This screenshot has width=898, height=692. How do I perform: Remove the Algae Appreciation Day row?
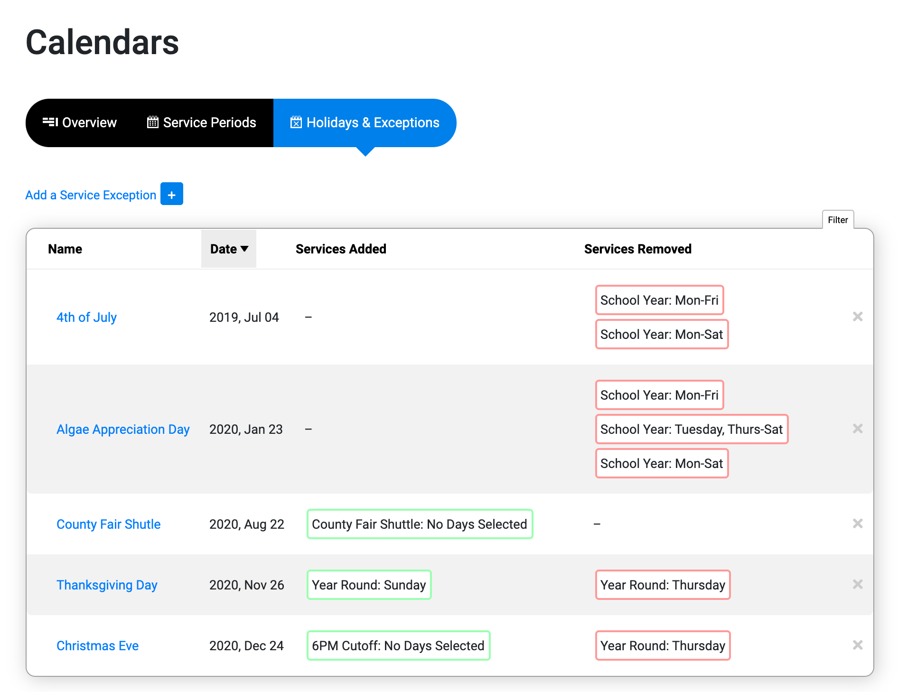(x=857, y=429)
